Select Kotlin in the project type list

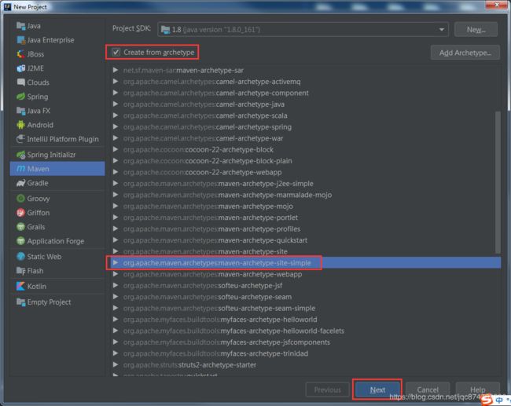(x=57, y=286)
